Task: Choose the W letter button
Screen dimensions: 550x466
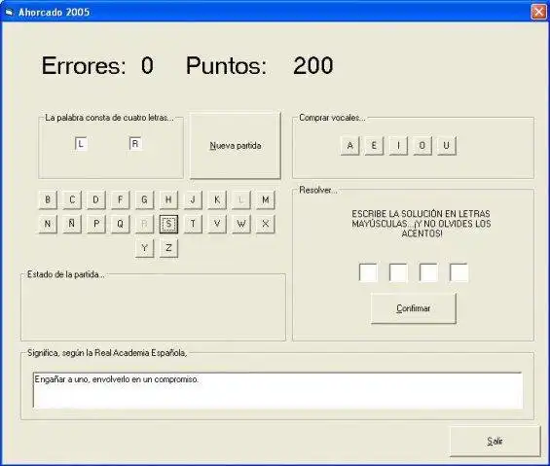Action: pos(241,224)
